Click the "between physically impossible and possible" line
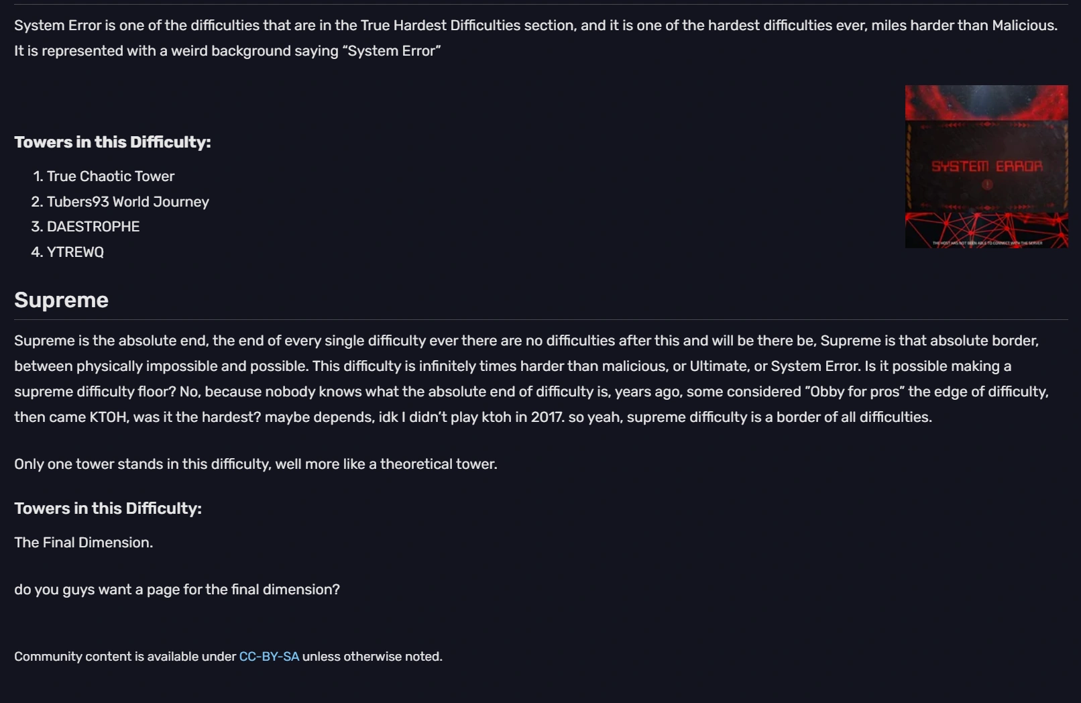Screen dimensions: 1081x703 512,366
